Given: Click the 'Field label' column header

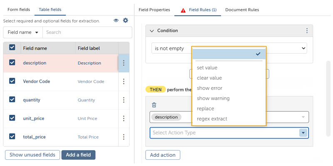Looking at the screenshot, I should [x=89, y=48].
